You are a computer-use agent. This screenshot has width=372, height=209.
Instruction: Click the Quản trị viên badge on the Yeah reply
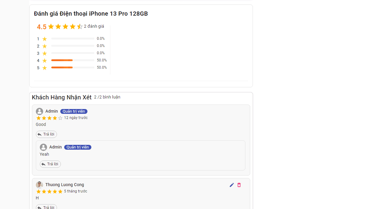point(78,147)
